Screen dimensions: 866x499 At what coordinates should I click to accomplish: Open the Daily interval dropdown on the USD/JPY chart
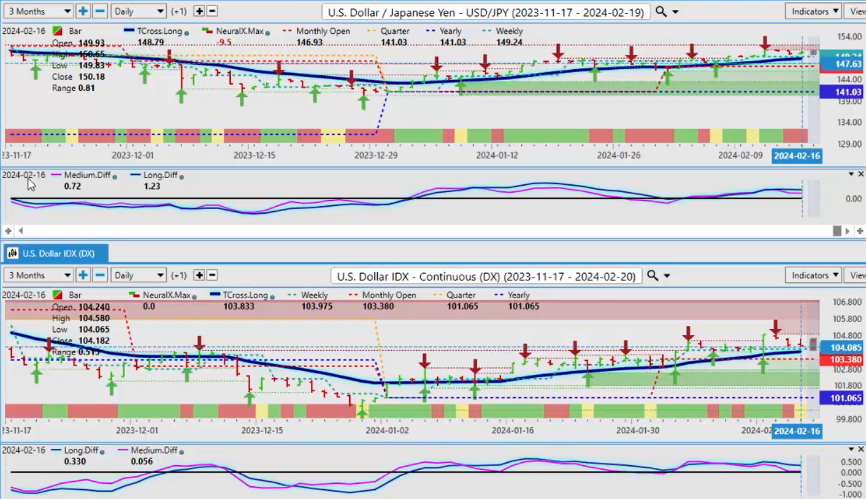(139, 11)
